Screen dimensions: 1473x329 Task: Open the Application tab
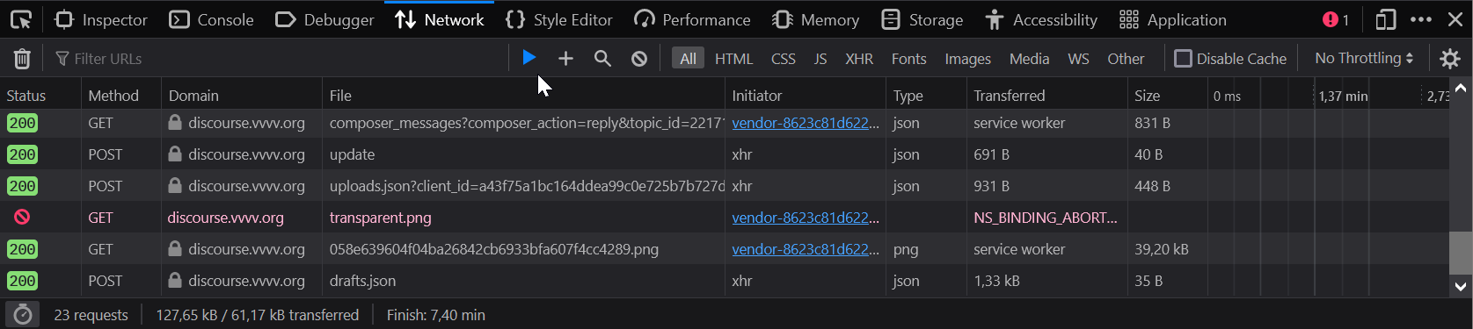(x=1172, y=19)
